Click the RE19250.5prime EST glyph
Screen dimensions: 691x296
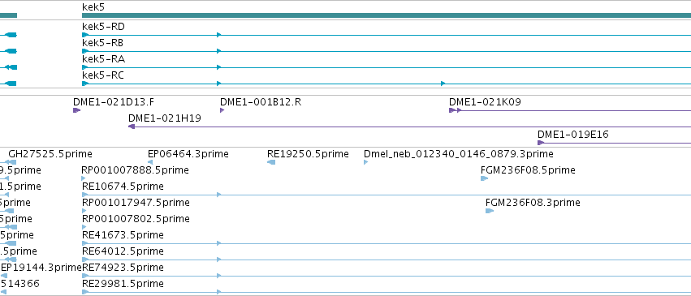coord(271,162)
